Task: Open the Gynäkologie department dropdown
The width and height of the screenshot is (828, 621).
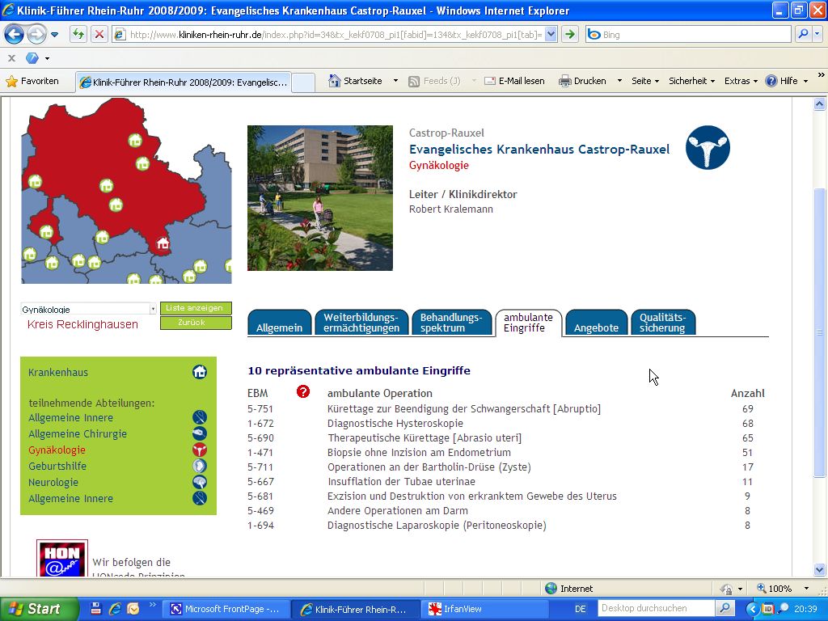Action: pyautogui.click(x=89, y=310)
